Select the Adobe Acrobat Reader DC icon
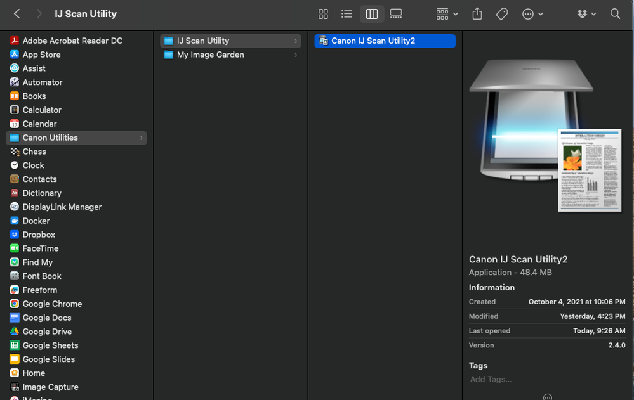This screenshot has width=634, height=400. click(x=15, y=41)
